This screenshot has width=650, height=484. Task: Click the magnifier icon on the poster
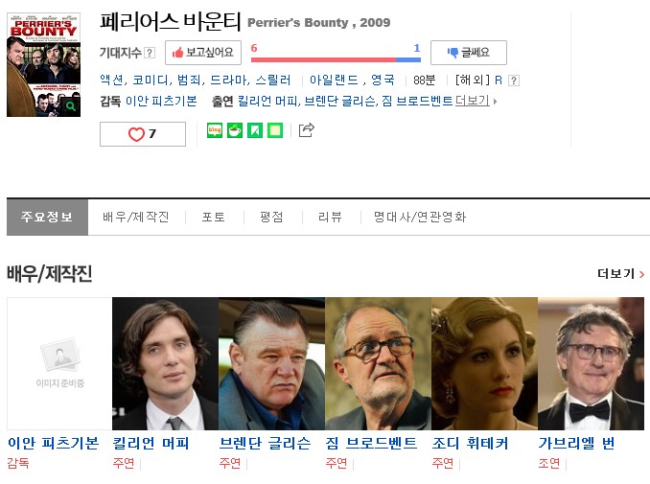71,106
